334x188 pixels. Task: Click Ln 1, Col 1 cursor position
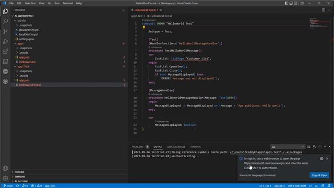(265, 186)
